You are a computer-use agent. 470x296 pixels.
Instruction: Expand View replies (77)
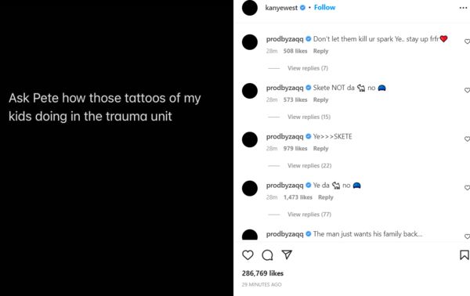(309, 215)
